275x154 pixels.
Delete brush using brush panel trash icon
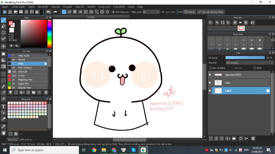pyautogui.click(x=46, y=92)
